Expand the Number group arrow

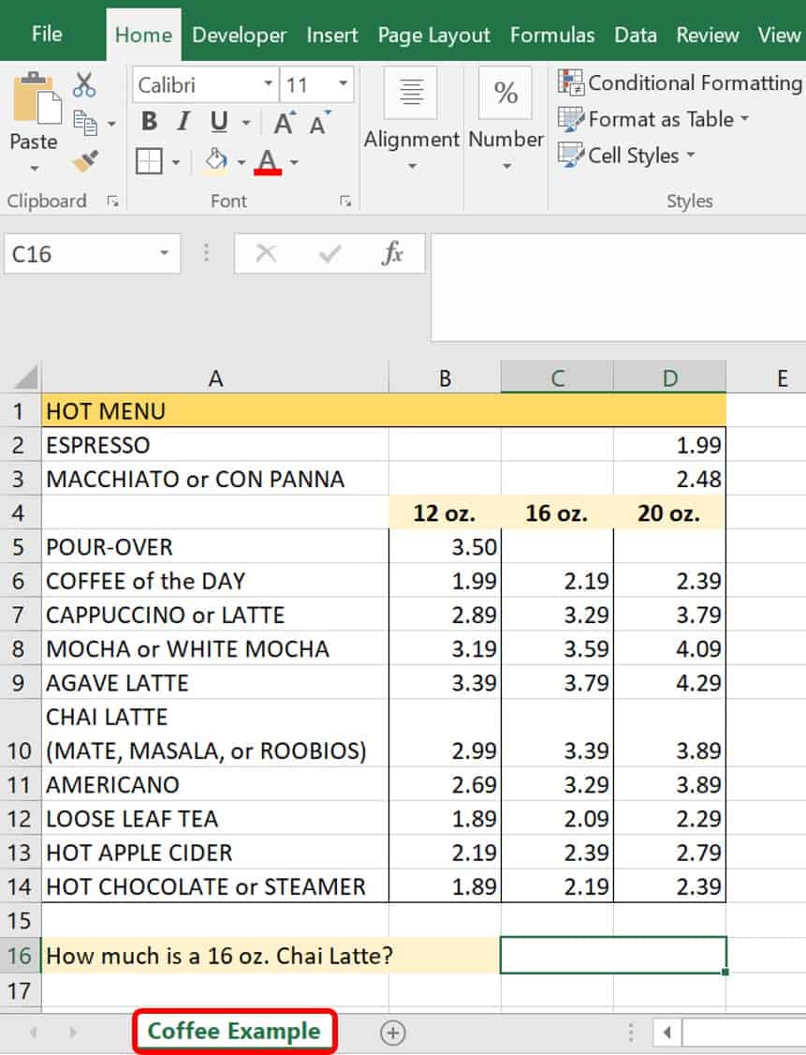pyautogui.click(x=506, y=166)
